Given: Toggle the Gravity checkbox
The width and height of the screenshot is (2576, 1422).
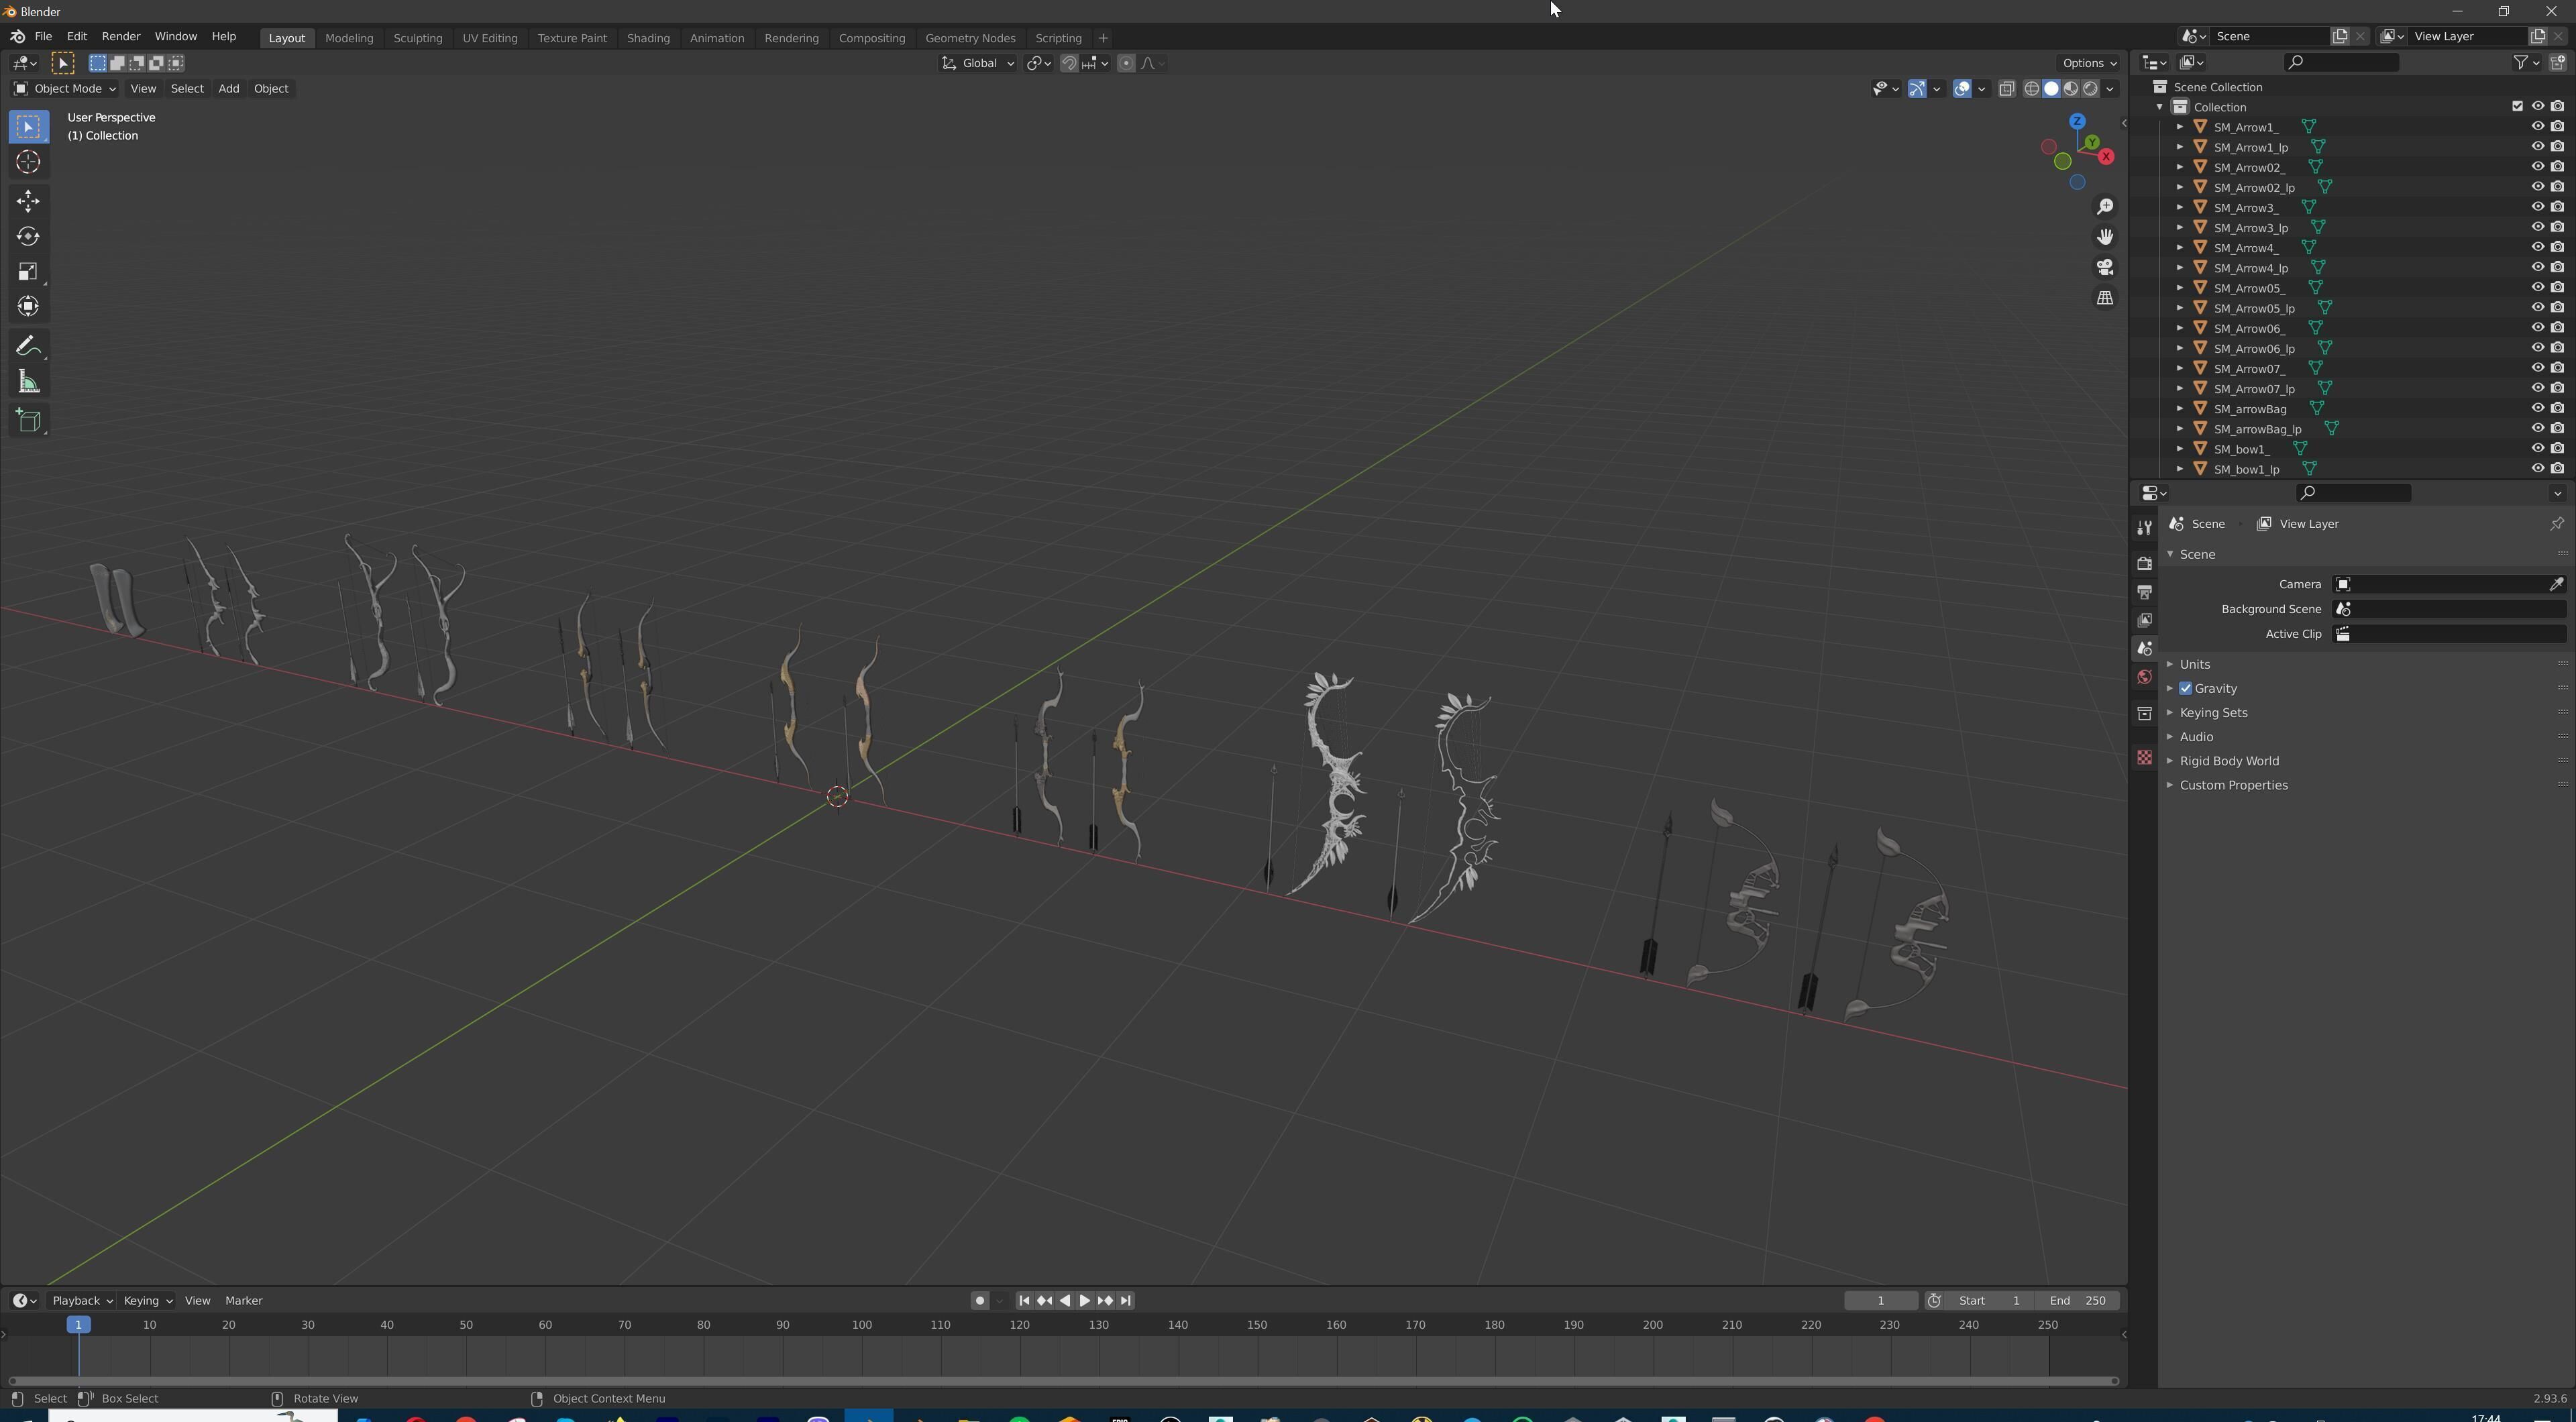Looking at the screenshot, I should click(x=2185, y=688).
